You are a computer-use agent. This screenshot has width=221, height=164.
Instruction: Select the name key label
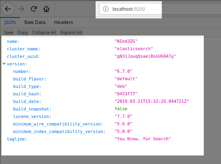[x=13, y=42]
